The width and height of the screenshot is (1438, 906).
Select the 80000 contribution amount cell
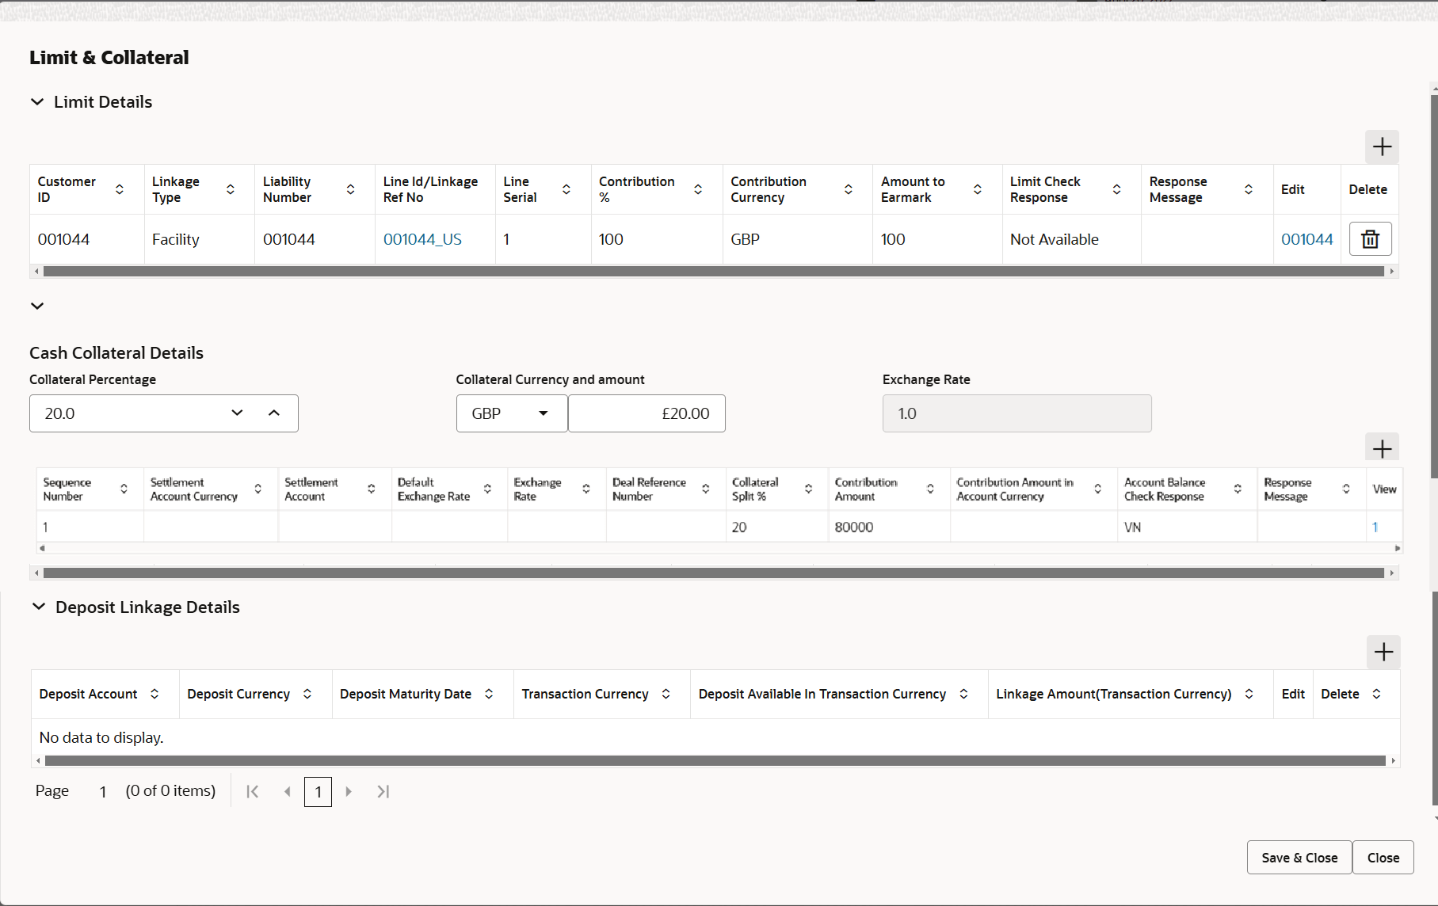[x=889, y=527]
